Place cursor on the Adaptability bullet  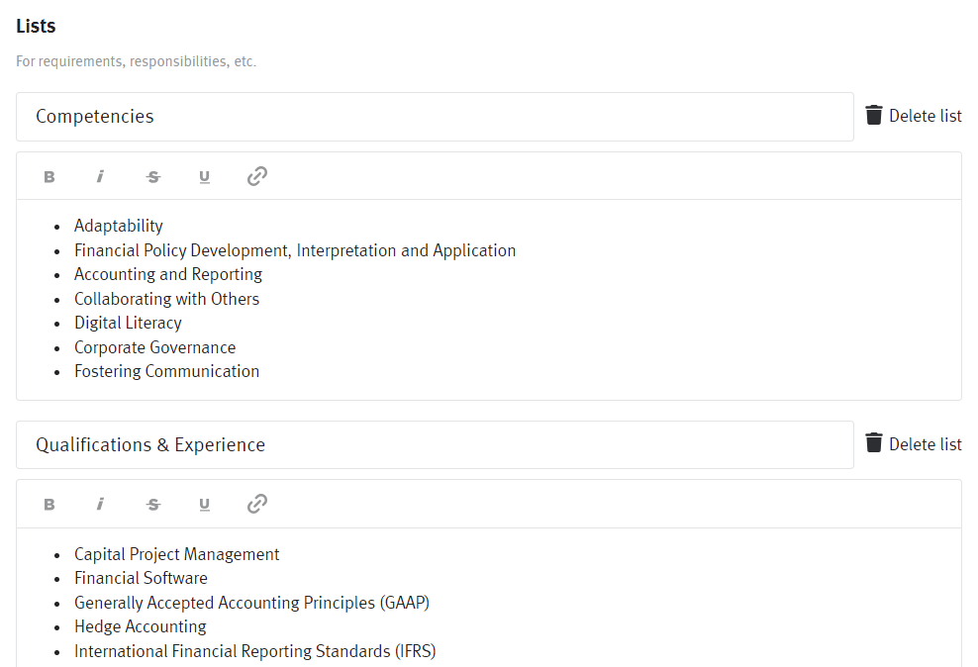pyautogui.click(x=119, y=226)
